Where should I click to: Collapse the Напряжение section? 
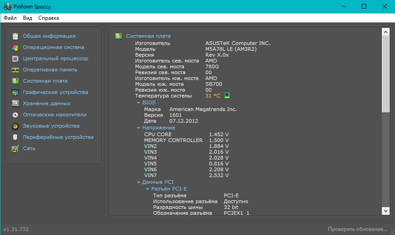138,128
